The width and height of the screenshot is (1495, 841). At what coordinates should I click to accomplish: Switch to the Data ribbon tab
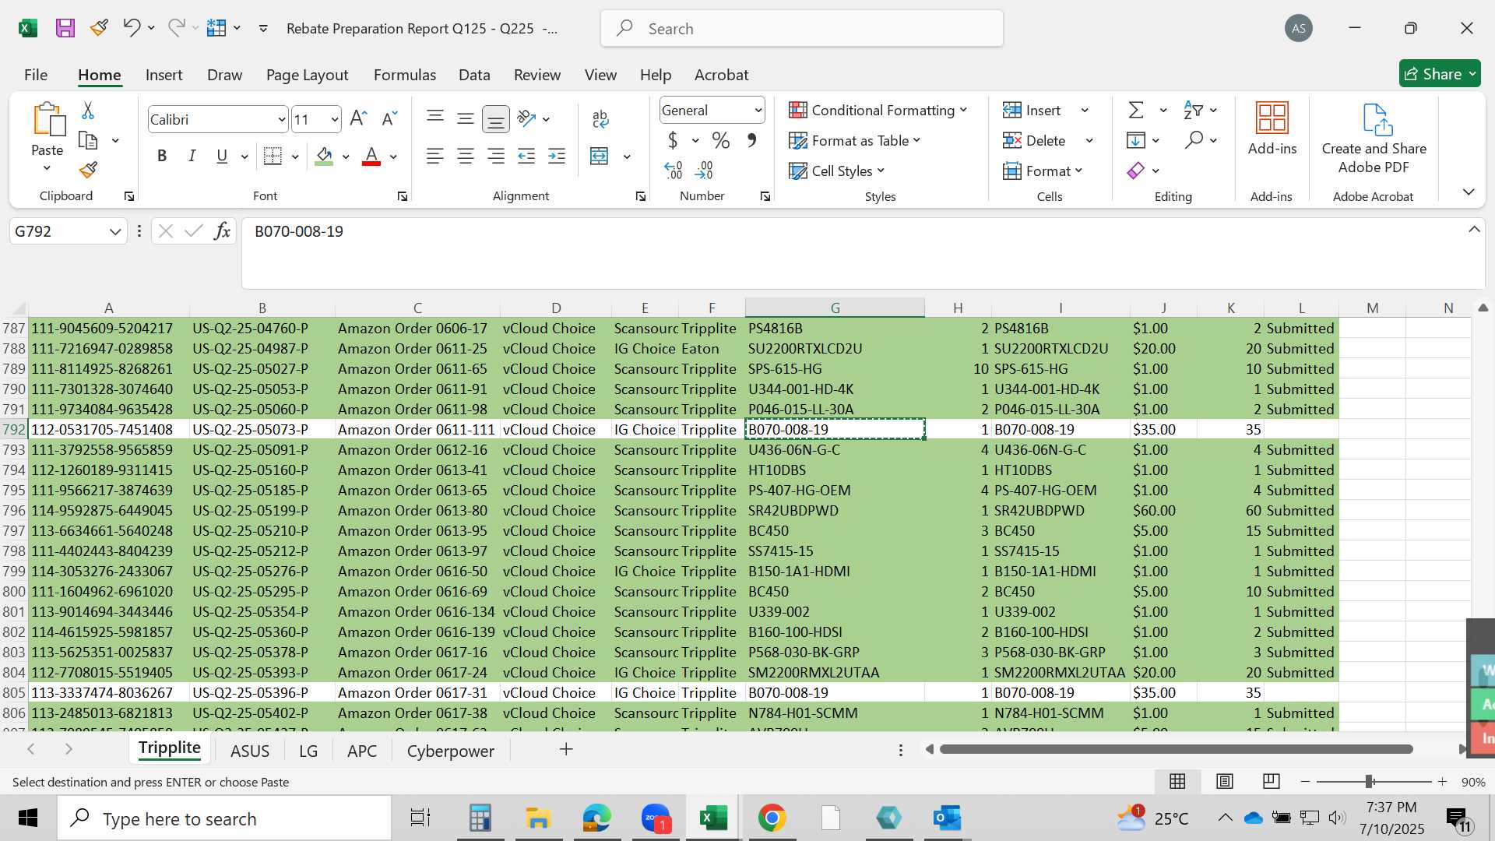(474, 75)
